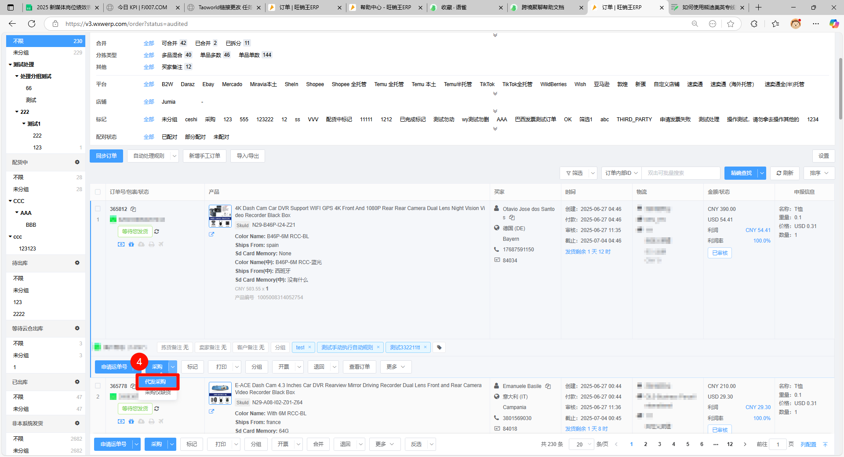
Task: Open 排序 sort dropdown
Action: (819, 173)
